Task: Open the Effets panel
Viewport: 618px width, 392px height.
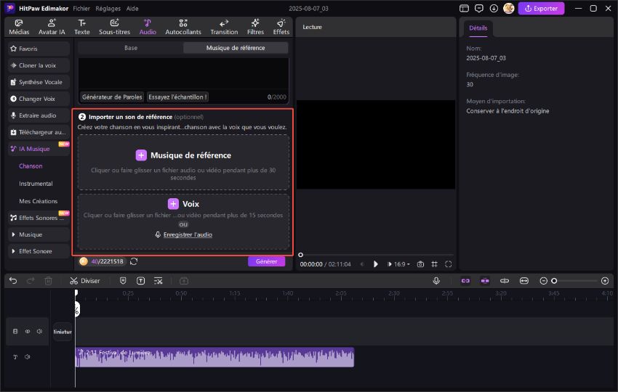Action: pyautogui.click(x=281, y=27)
